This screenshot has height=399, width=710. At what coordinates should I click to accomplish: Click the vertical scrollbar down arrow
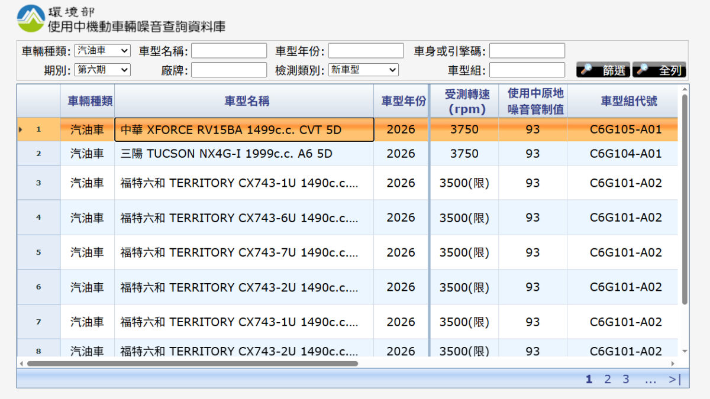tap(685, 351)
